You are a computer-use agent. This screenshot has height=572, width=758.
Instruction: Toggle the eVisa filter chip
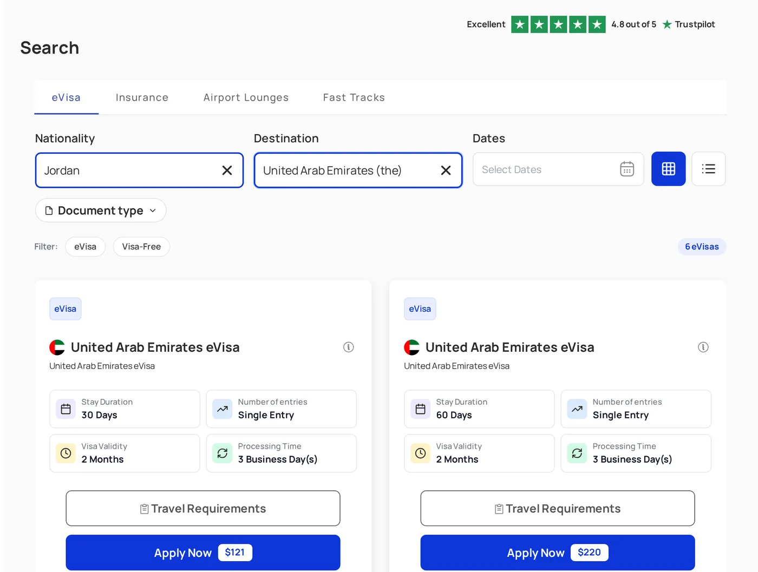click(x=86, y=247)
